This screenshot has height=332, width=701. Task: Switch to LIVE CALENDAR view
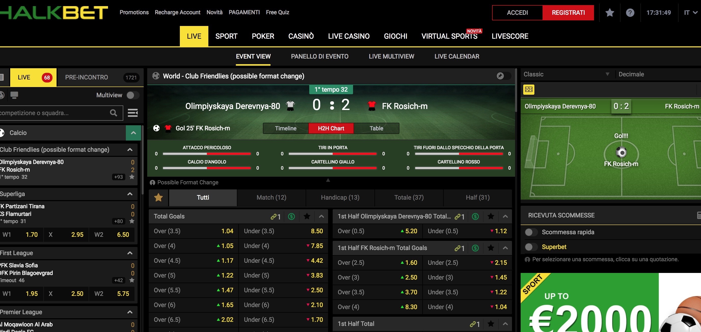[457, 57]
